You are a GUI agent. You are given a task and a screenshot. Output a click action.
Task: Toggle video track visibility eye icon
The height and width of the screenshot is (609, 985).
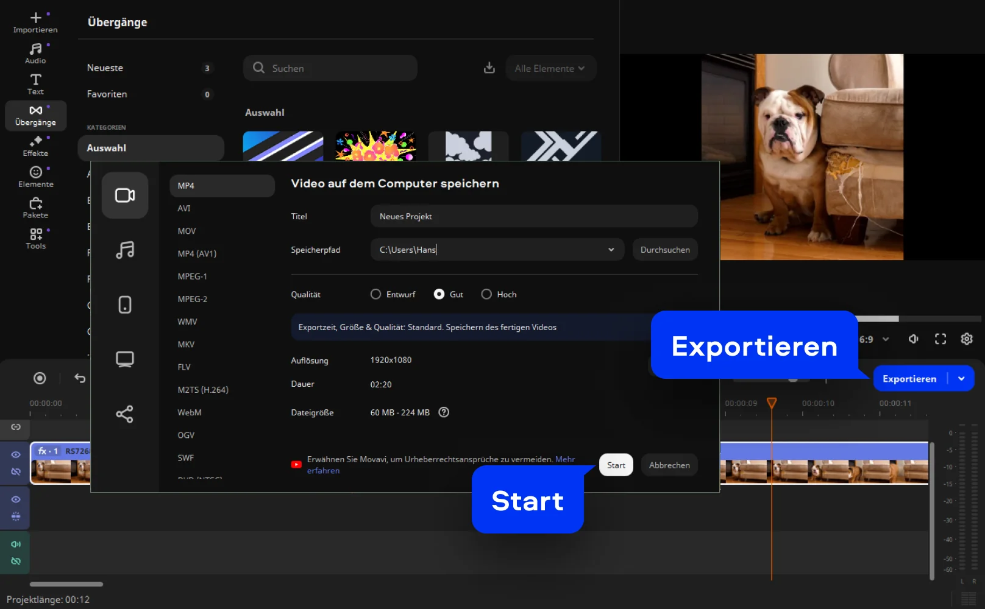click(x=16, y=455)
